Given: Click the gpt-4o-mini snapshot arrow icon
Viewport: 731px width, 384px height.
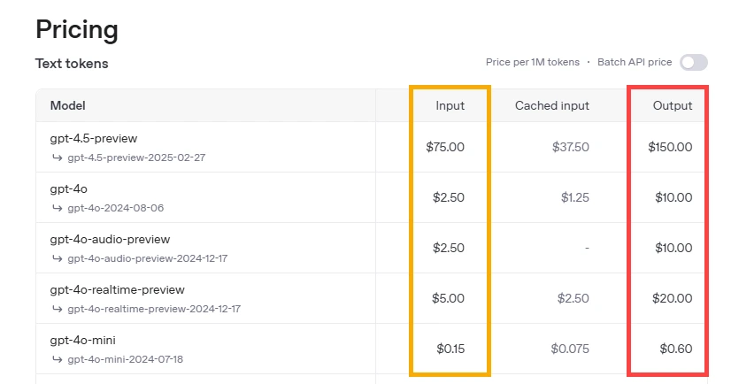Looking at the screenshot, I should point(58,359).
